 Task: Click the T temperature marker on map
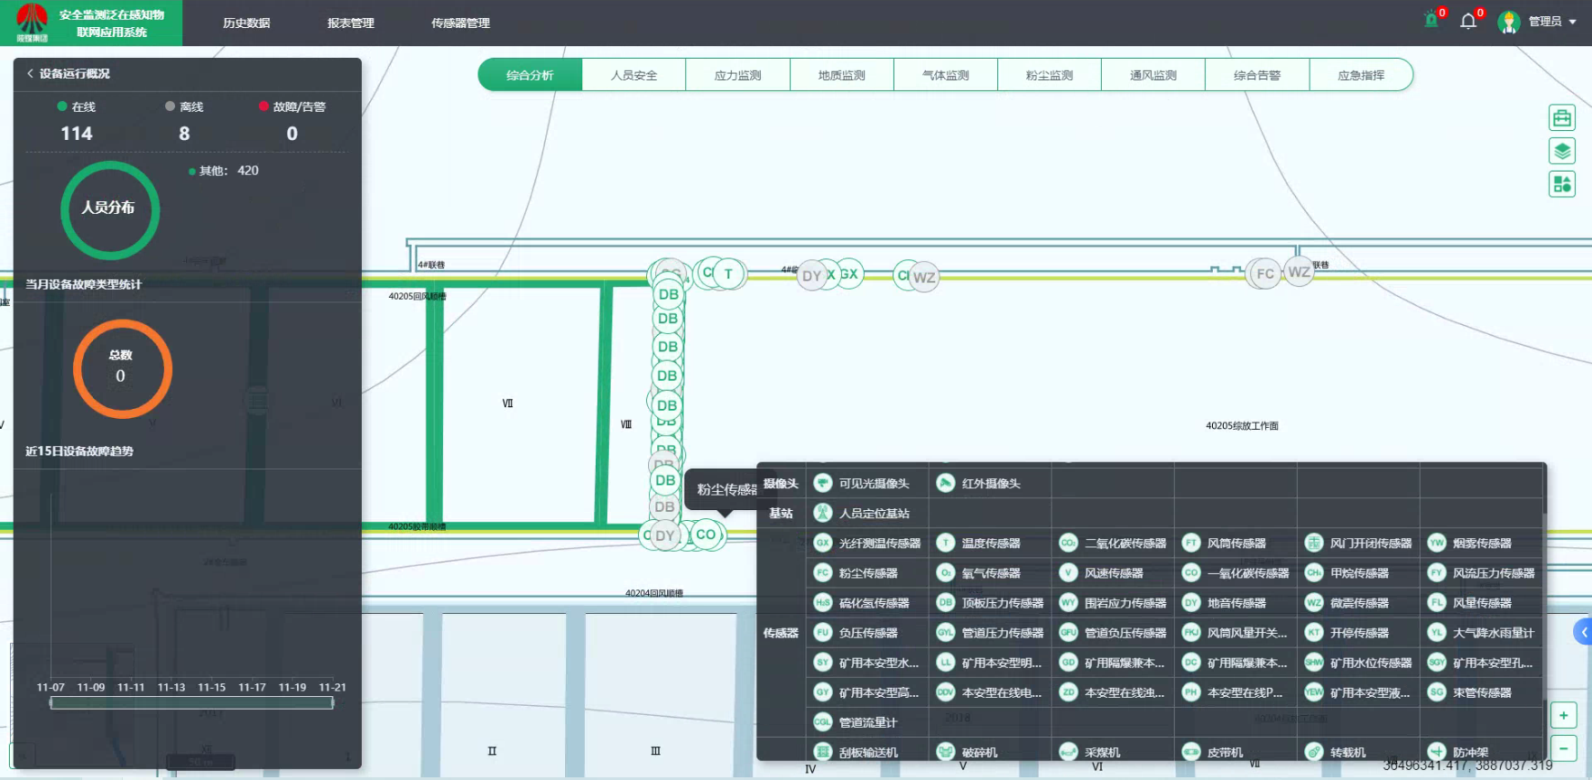[728, 274]
